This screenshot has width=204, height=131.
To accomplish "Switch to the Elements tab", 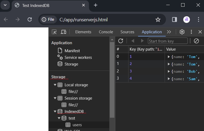I will click(83, 32).
